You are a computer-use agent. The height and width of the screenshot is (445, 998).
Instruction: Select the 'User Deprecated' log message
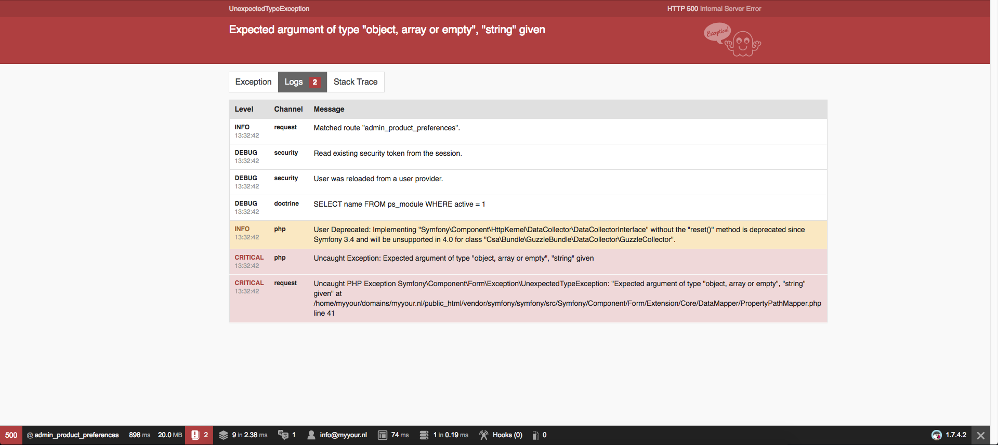click(x=559, y=235)
